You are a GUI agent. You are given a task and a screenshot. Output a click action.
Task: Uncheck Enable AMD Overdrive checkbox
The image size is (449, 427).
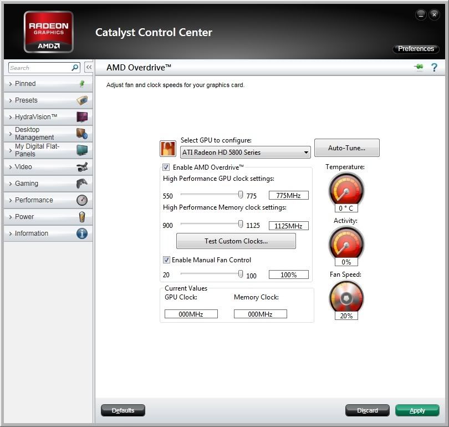click(x=166, y=167)
